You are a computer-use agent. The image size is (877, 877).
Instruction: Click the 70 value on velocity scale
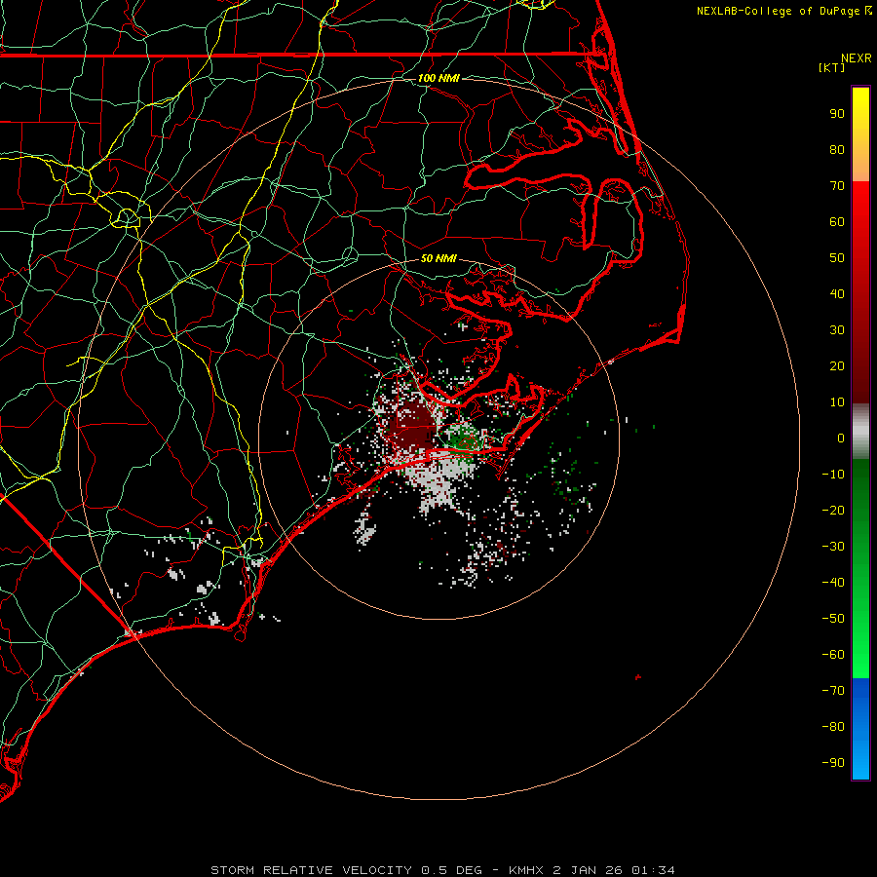click(x=837, y=186)
